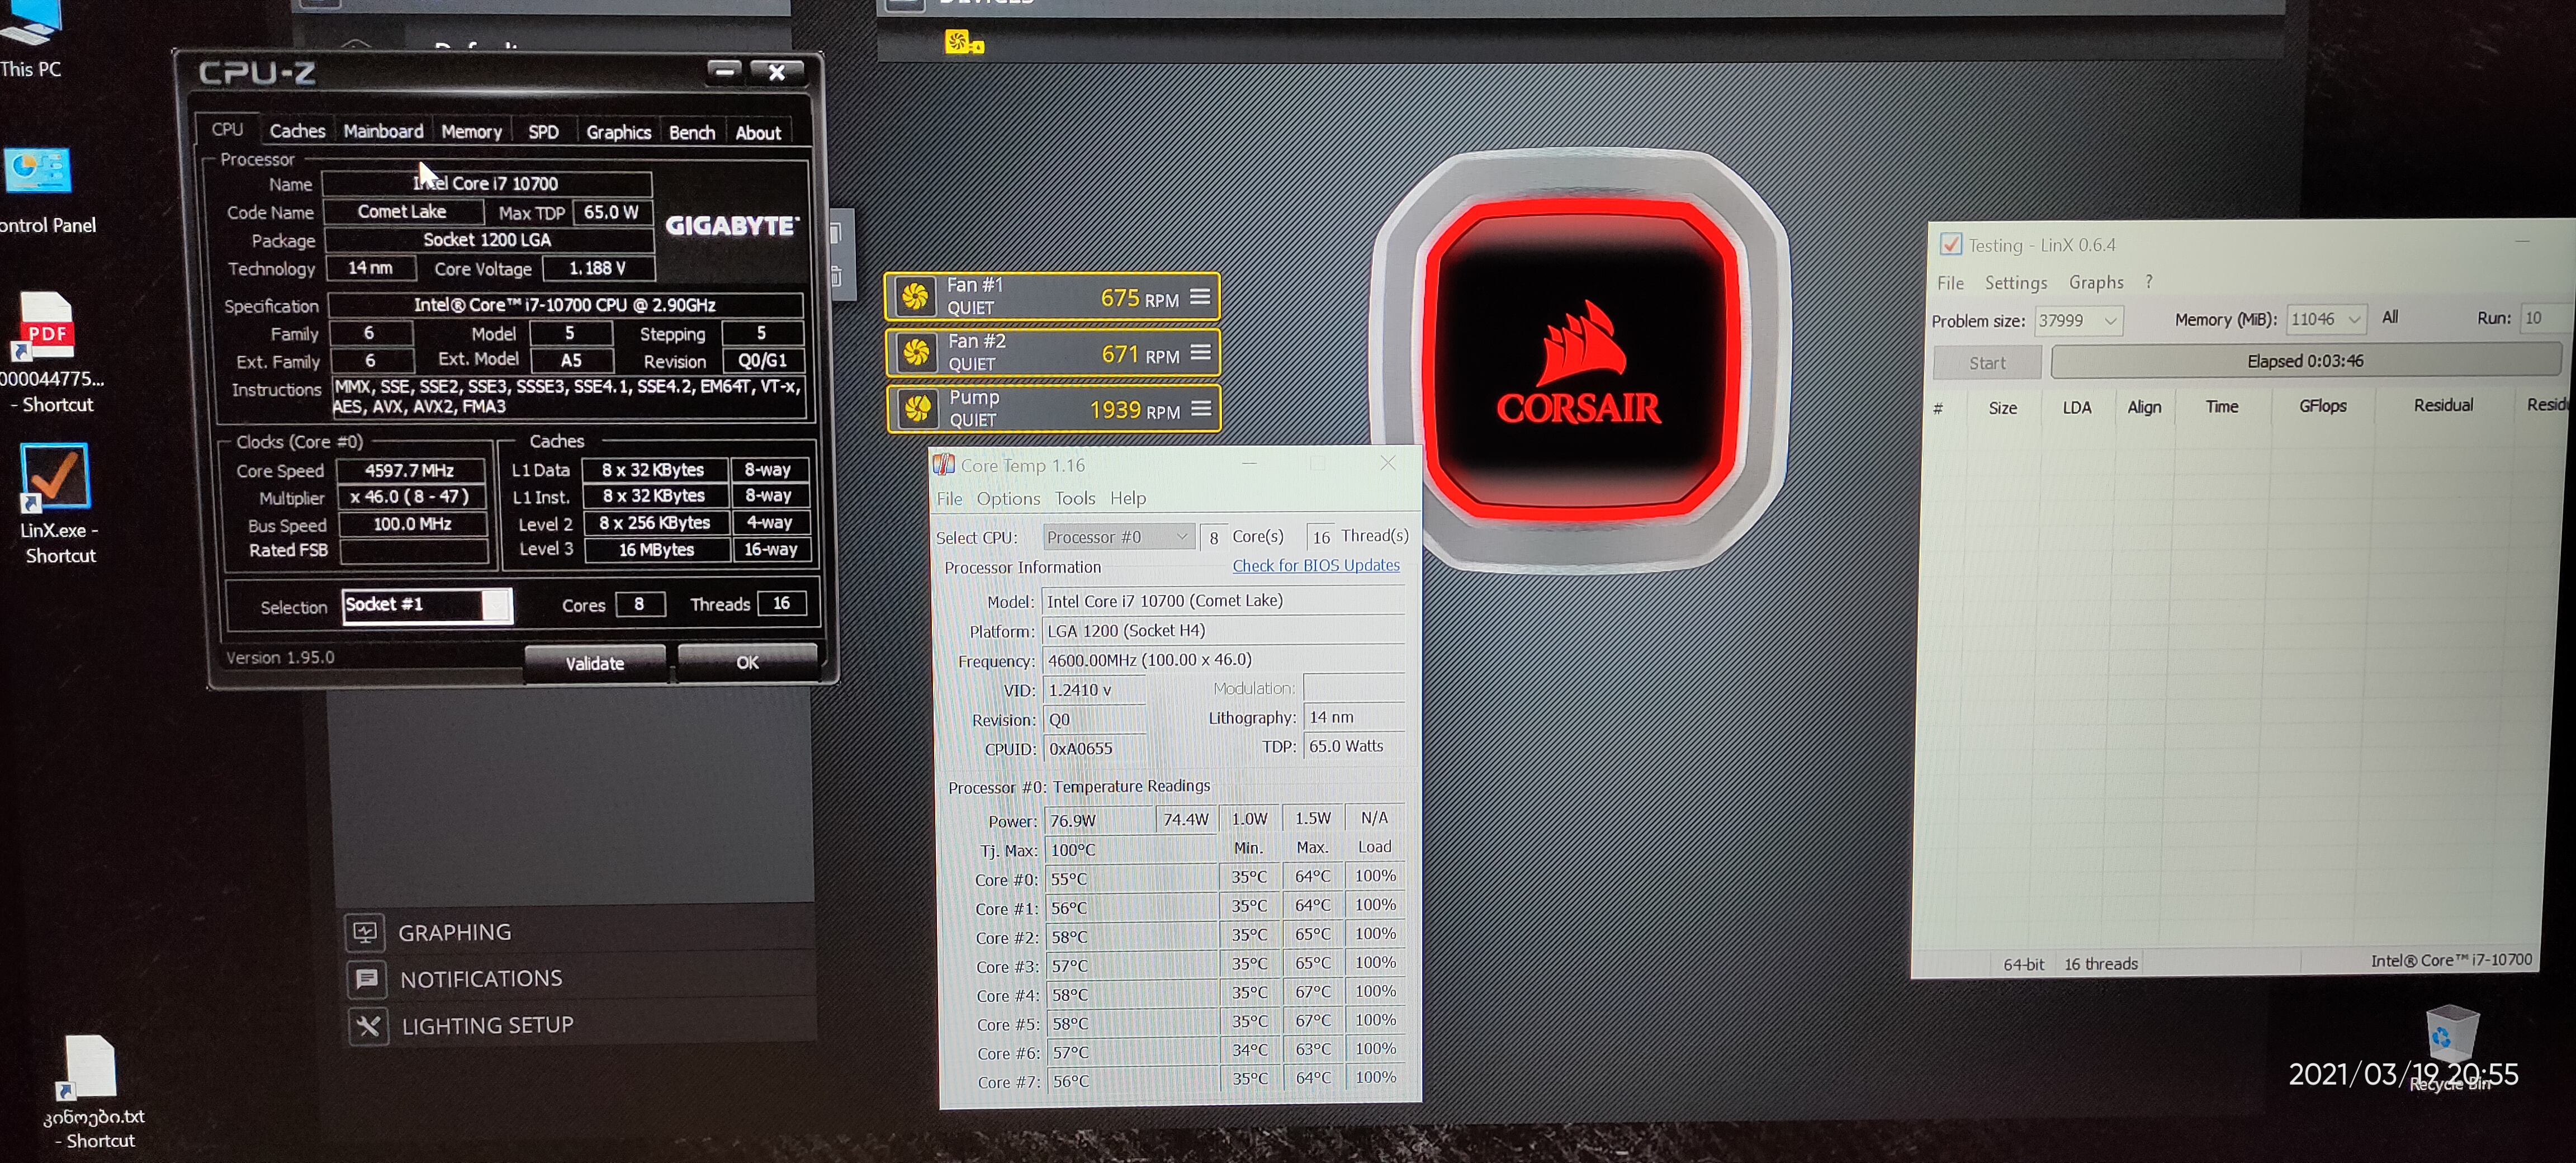The width and height of the screenshot is (2576, 1163).
Task: Click the 1.2410 v VID value in Core Temp
Action: point(1094,690)
